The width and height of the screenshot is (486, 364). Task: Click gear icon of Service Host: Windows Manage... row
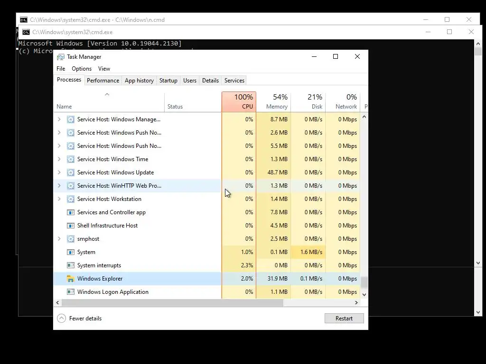(71, 119)
